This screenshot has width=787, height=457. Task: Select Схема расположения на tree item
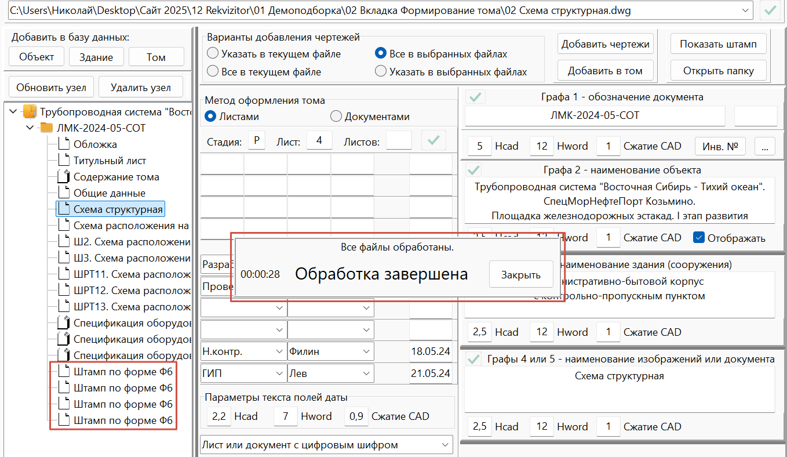[x=131, y=226]
